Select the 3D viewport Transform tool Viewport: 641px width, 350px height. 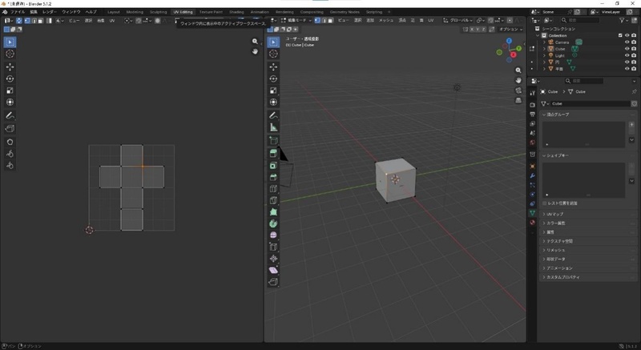tap(273, 102)
